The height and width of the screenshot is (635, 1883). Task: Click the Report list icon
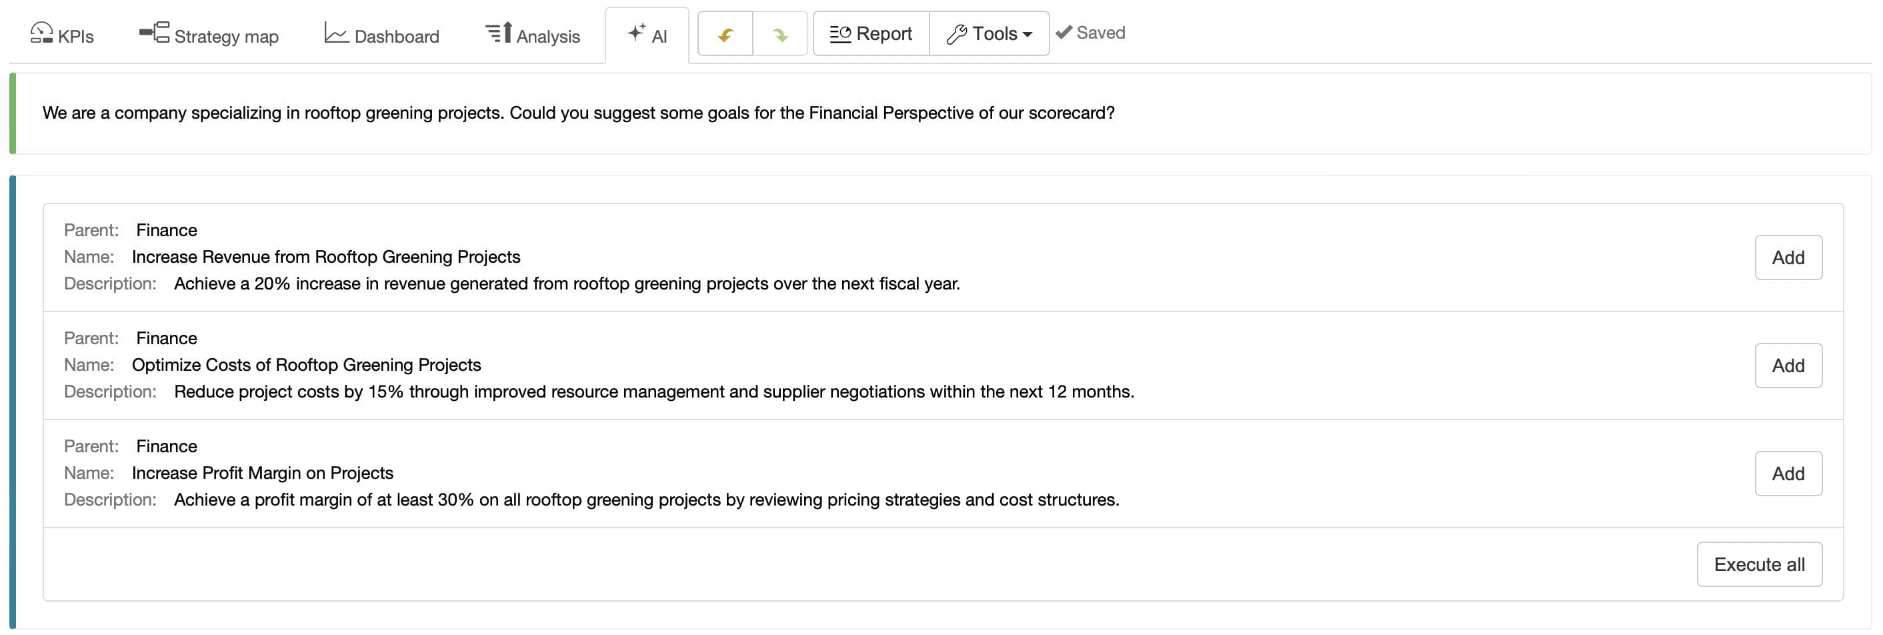[x=840, y=33]
